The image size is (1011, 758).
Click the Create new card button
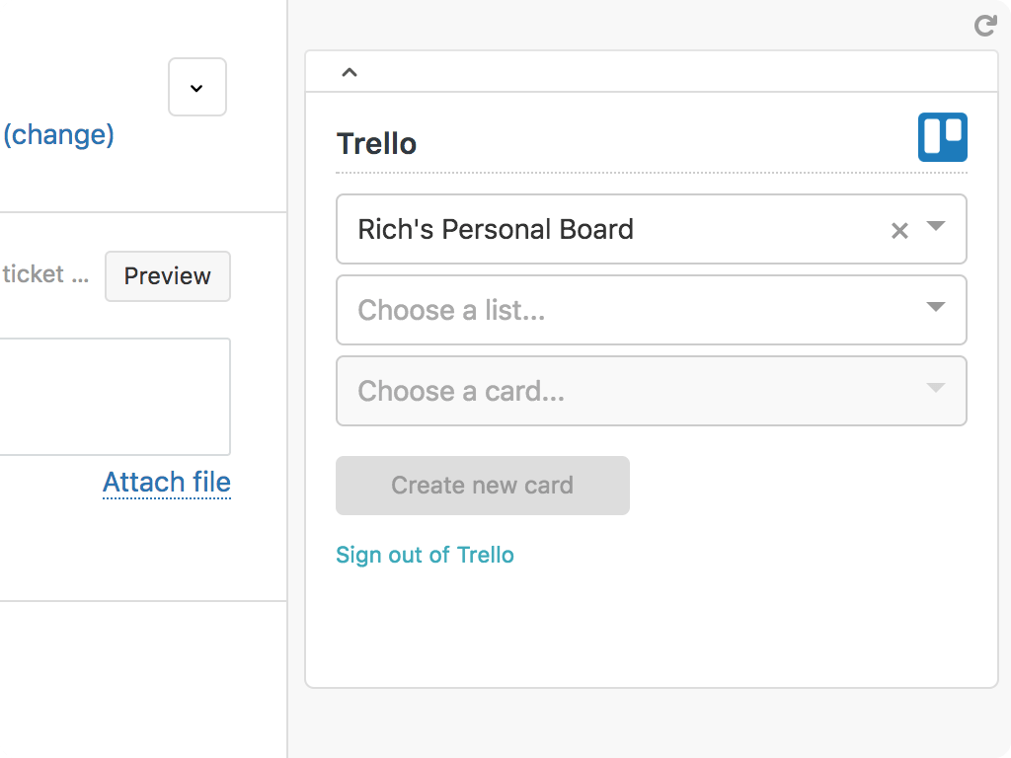tap(482, 486)
